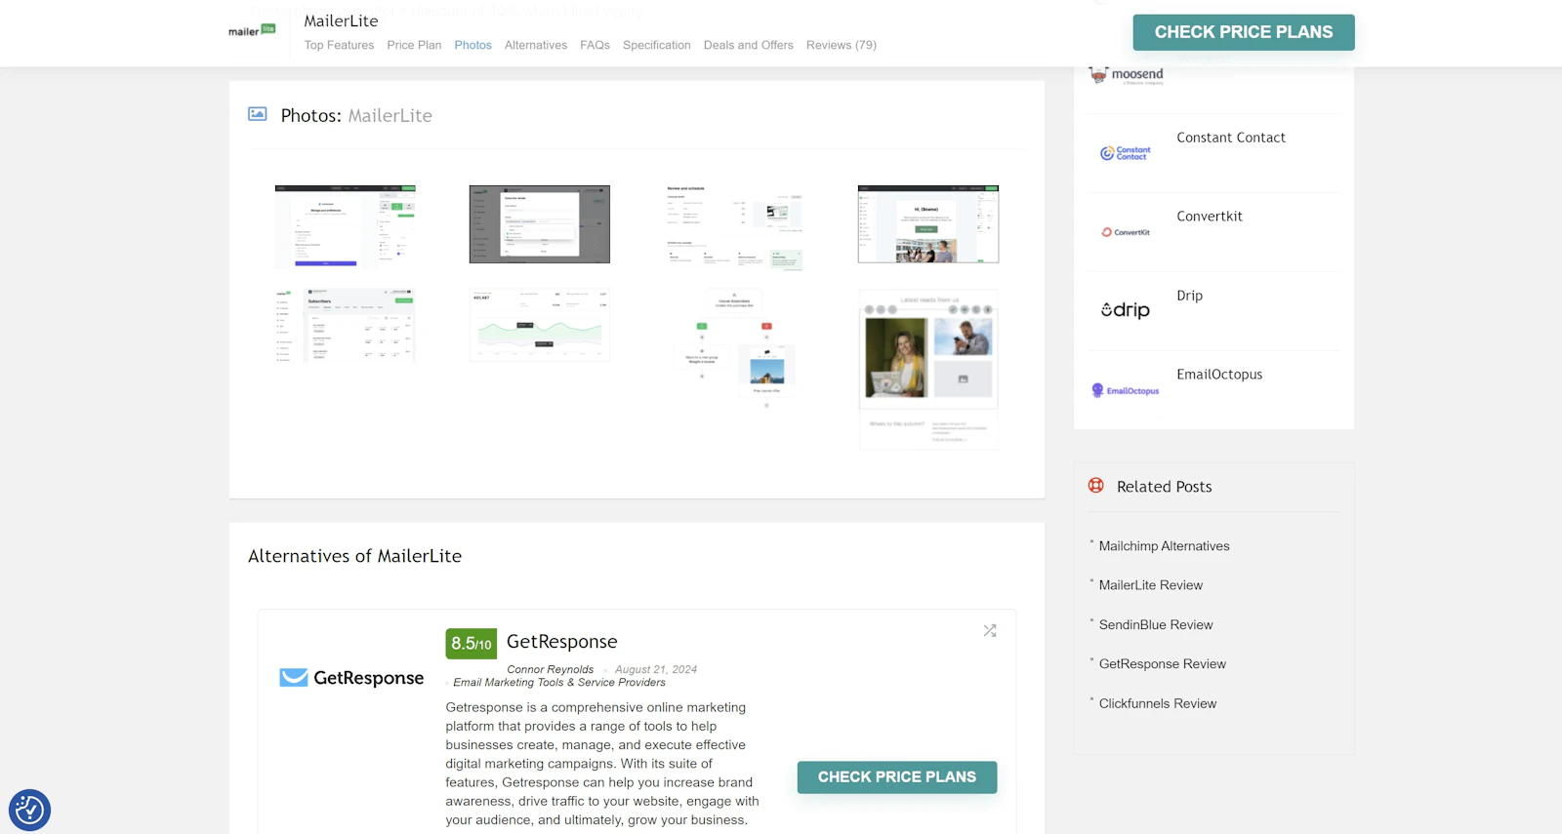The image size is (1562, 834).
Task: Open the Constant Contact link
Action: pos(1231,138)
